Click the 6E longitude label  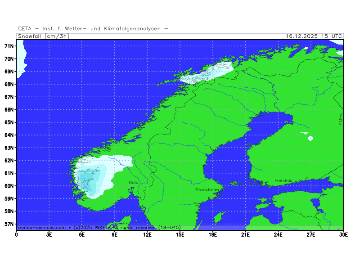point(82,234)
